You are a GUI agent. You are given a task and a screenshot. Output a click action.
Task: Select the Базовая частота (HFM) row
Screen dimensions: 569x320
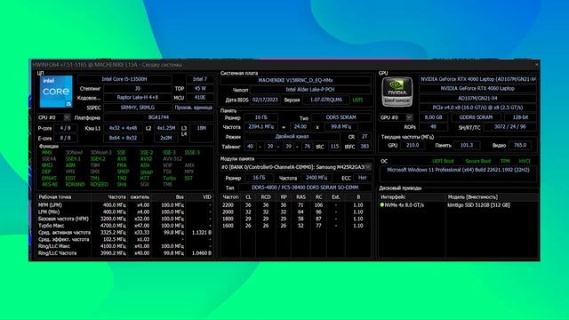tap(125, 219)
